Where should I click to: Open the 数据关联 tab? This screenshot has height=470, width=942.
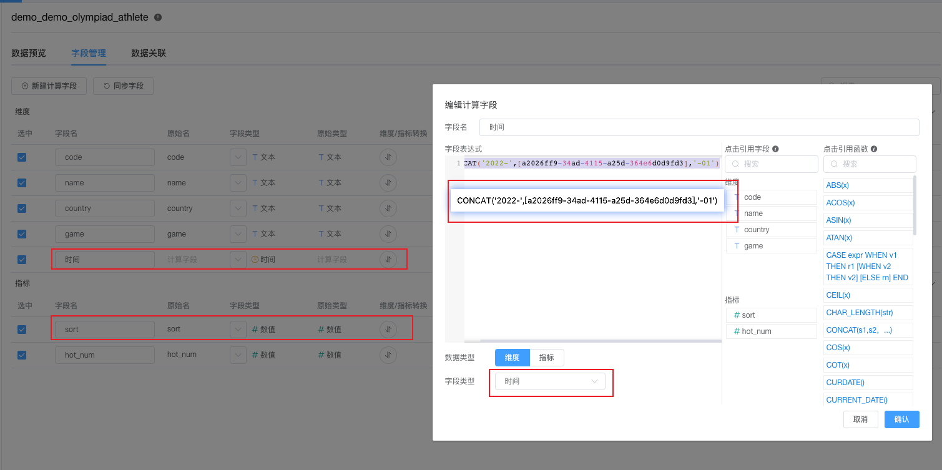[x=148, y=53]
